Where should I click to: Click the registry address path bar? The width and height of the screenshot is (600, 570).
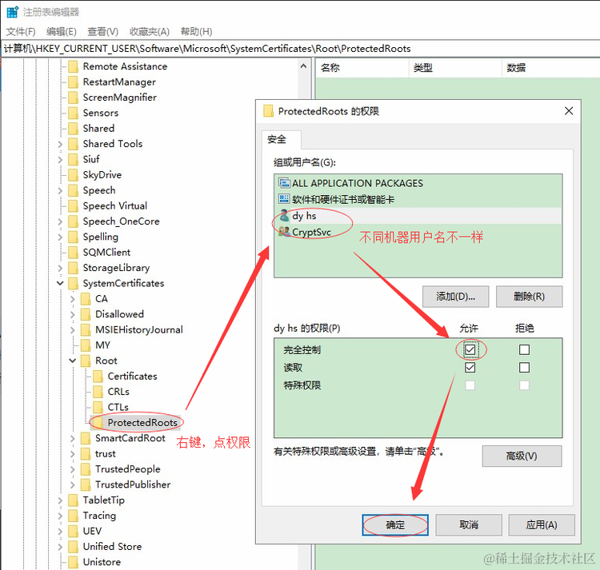click(301, 49)
